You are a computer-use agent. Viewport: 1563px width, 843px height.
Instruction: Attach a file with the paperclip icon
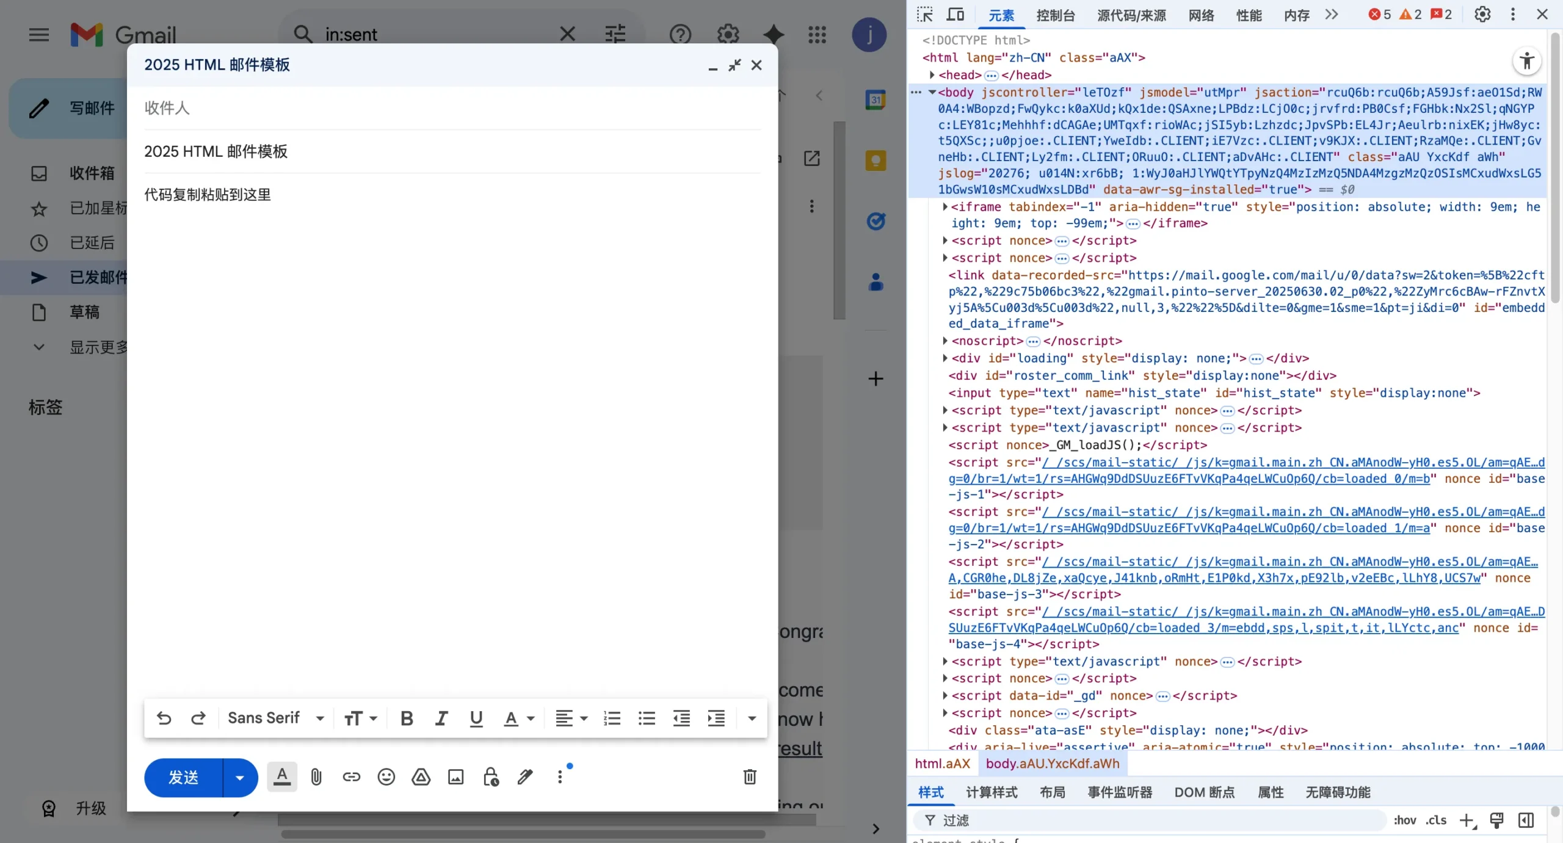point(316,776)
